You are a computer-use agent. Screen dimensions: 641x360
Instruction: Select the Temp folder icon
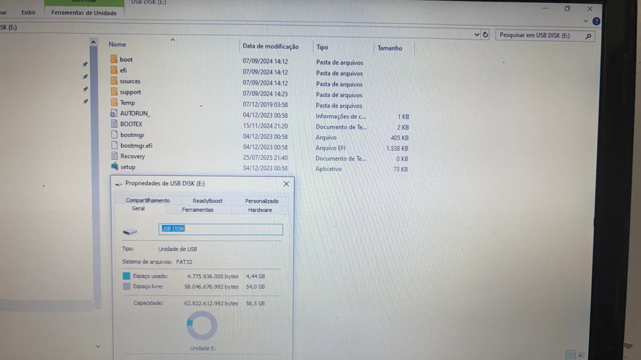(x=114, y=102)
